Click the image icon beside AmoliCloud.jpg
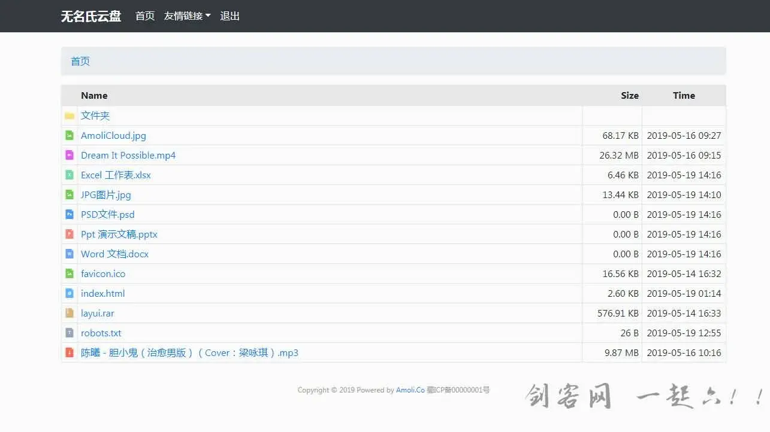The image size is (770, 432). (70, 135)
